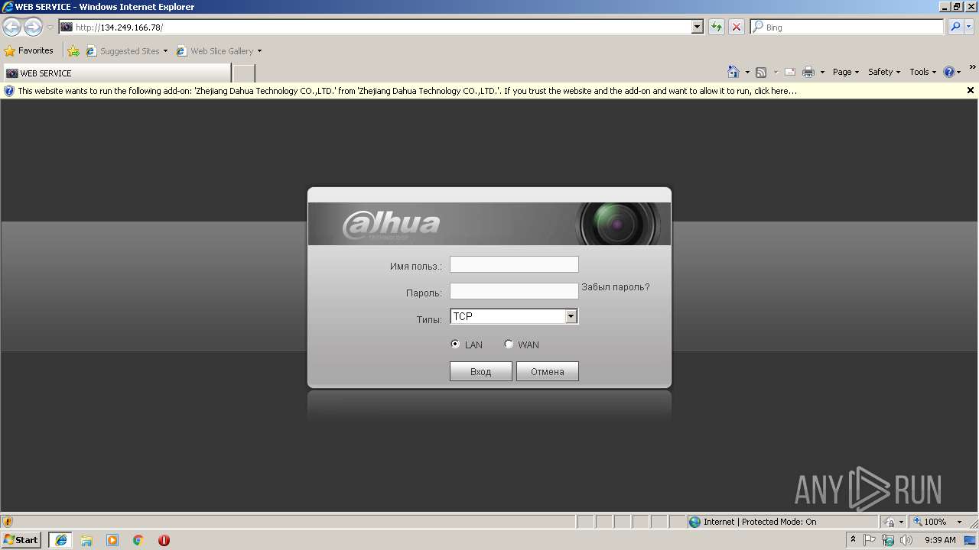This screenshot has height=550, width=979.
Task: Open Favorites star button
Action: point(29,51)
